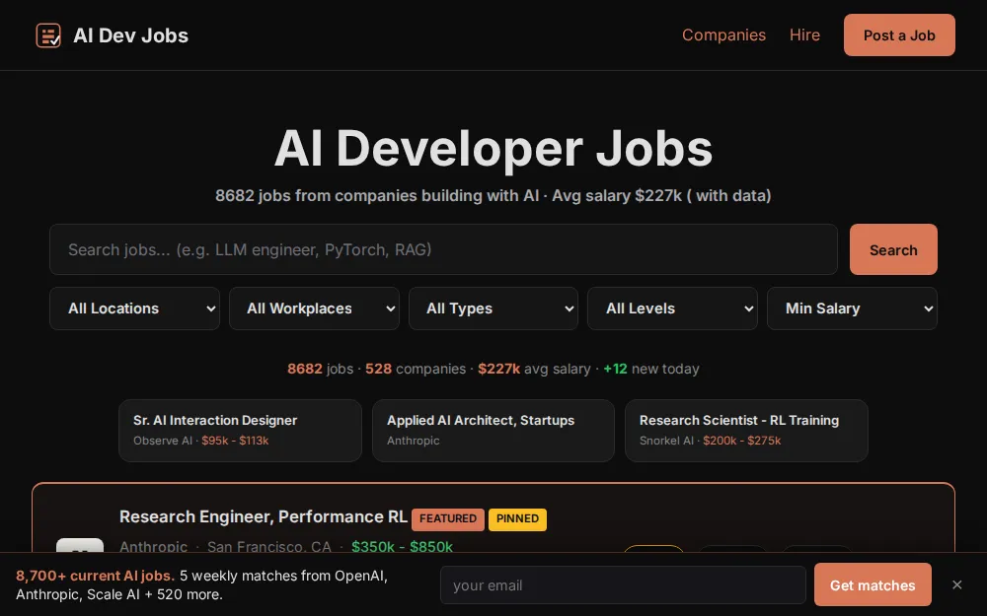Open Applied AI Architect, Startups card
Screen dimensions: 987x616
(493, 431)
